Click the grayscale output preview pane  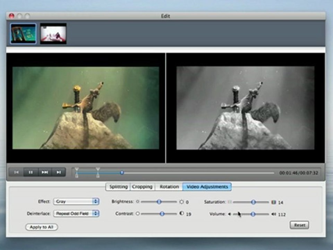(x=246, y=108)
